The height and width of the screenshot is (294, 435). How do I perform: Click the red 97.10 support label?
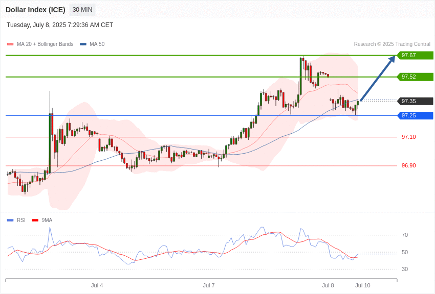(x=409, y=137)
